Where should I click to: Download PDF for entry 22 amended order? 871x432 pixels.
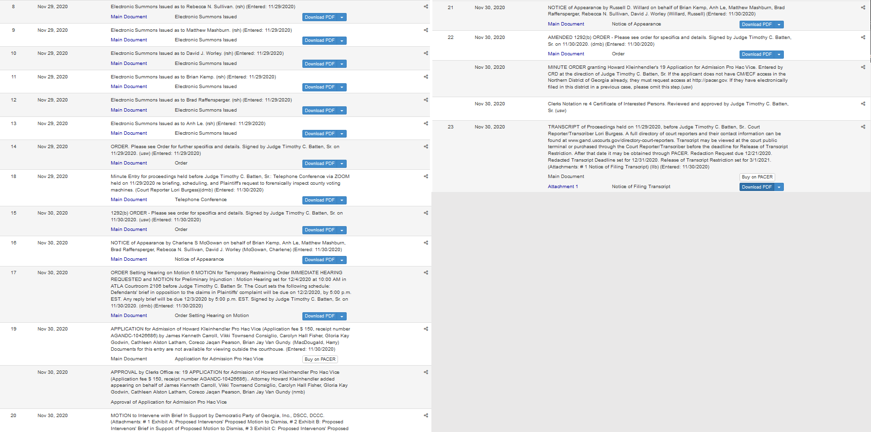757,54
